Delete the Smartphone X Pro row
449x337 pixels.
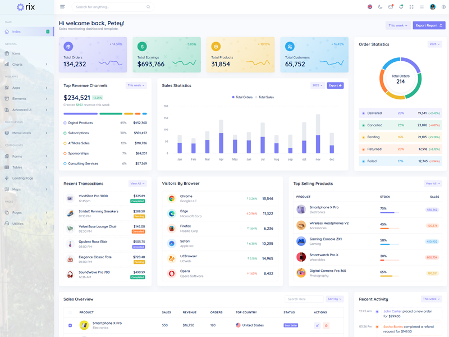(326, 325)
